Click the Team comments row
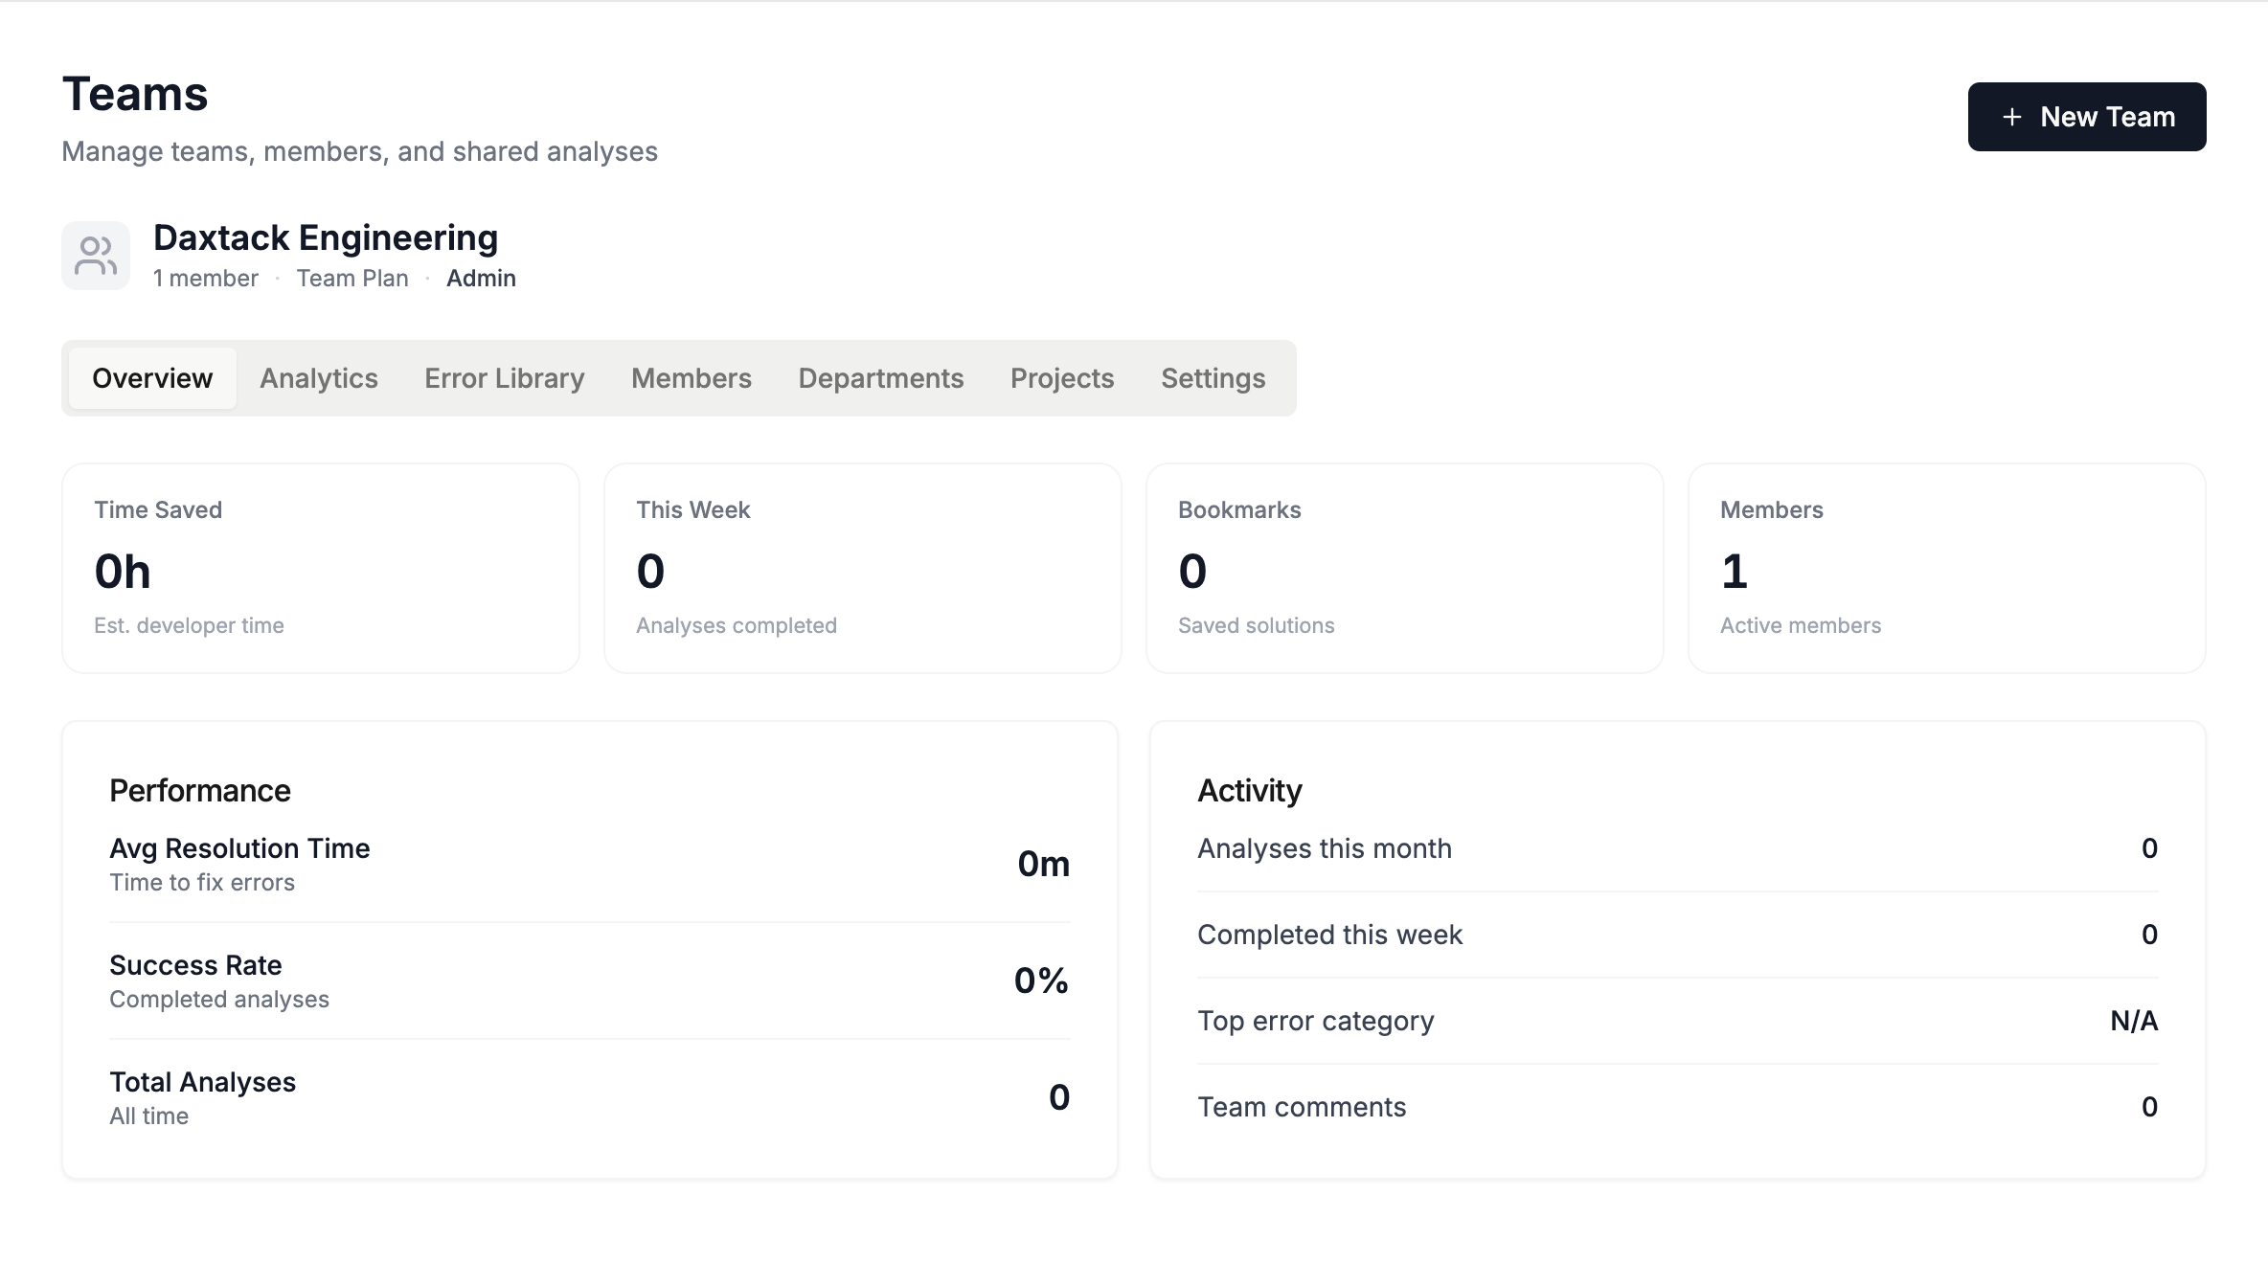 [1676, 1107]
